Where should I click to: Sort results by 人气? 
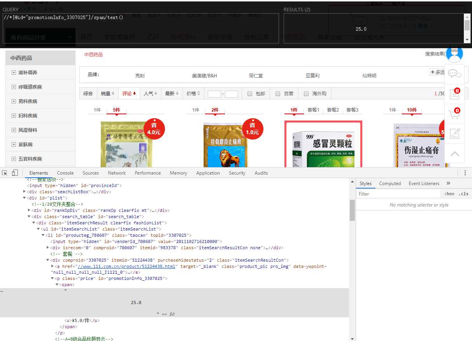tap(150, 94)
